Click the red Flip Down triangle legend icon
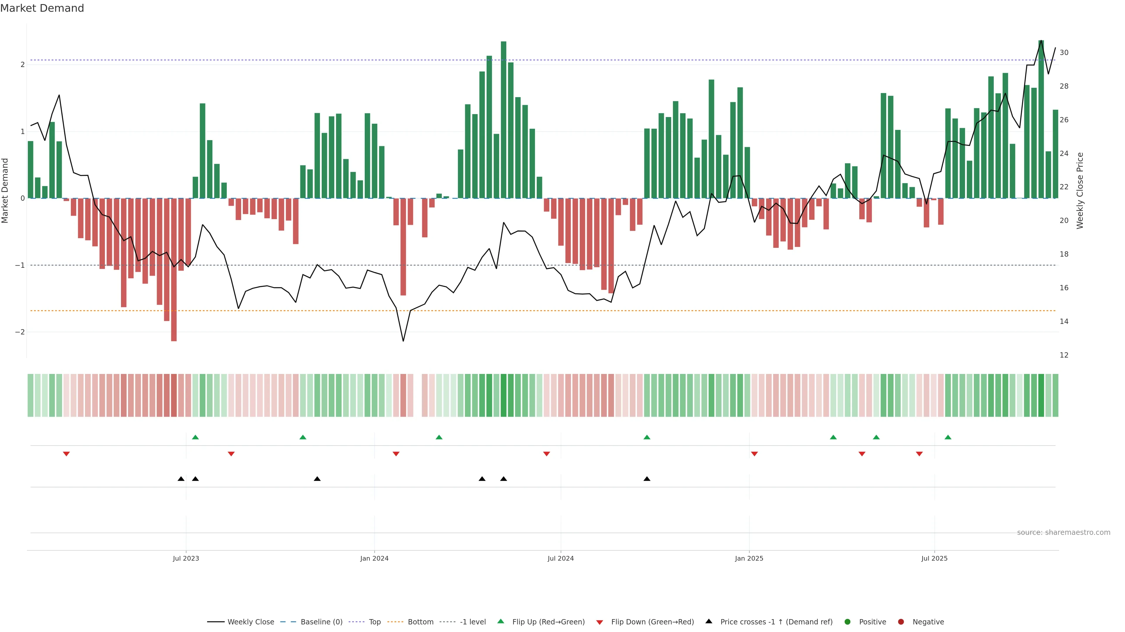Screen dimensions: 1125x632 (x=600, y=622)
